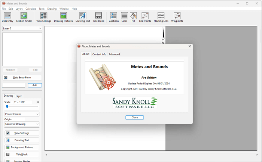Screen dimensions: 262x162
Task: Open the Printer Centric dropdown
Action: click(22, 114)
